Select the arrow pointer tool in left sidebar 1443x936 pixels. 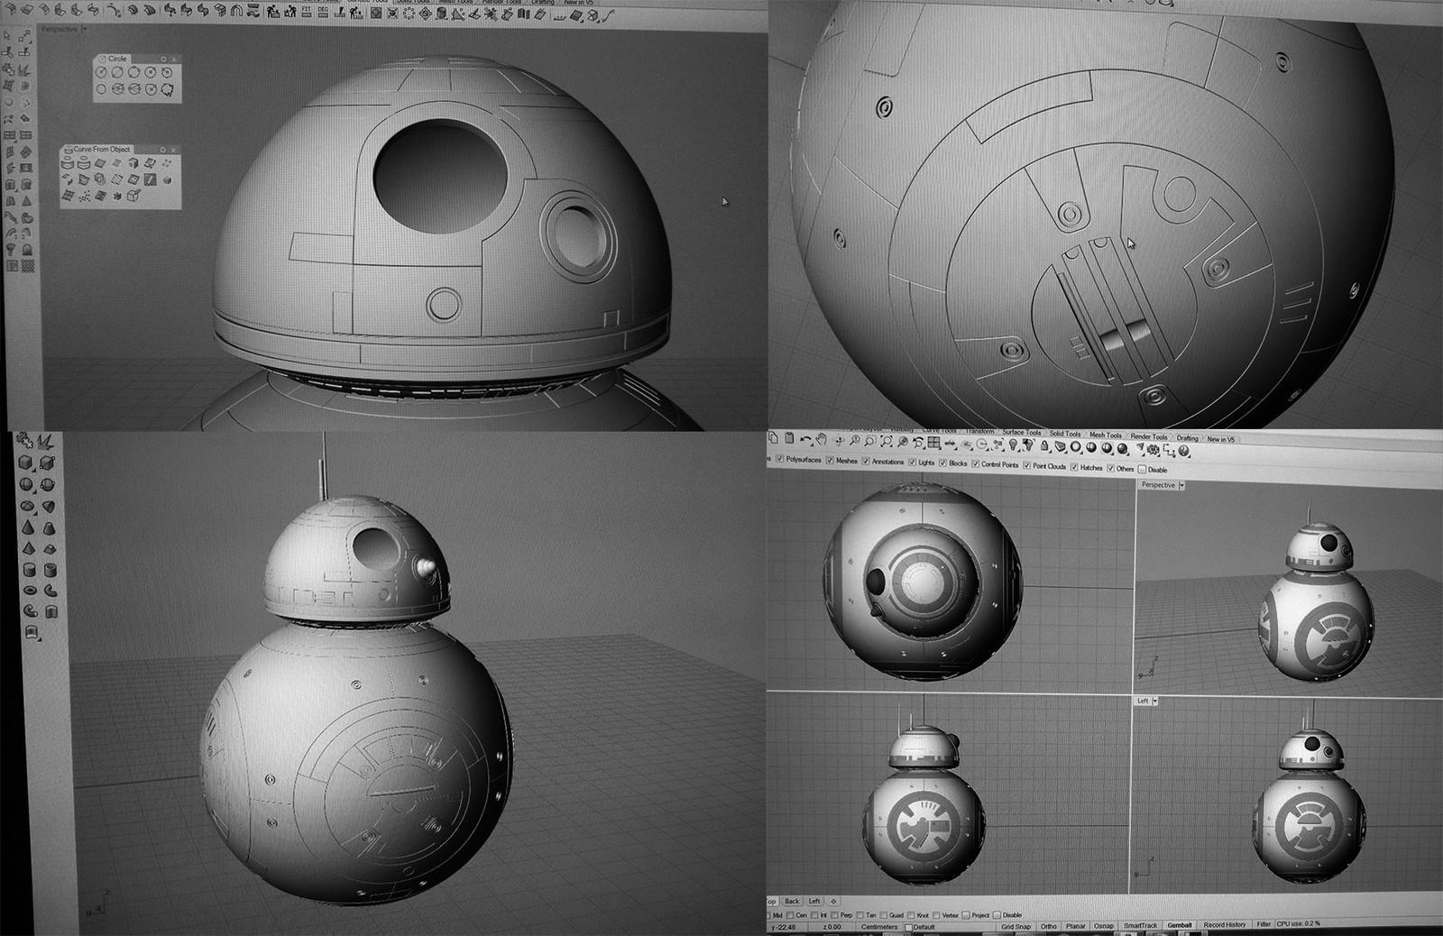click(x=7, y=35)
